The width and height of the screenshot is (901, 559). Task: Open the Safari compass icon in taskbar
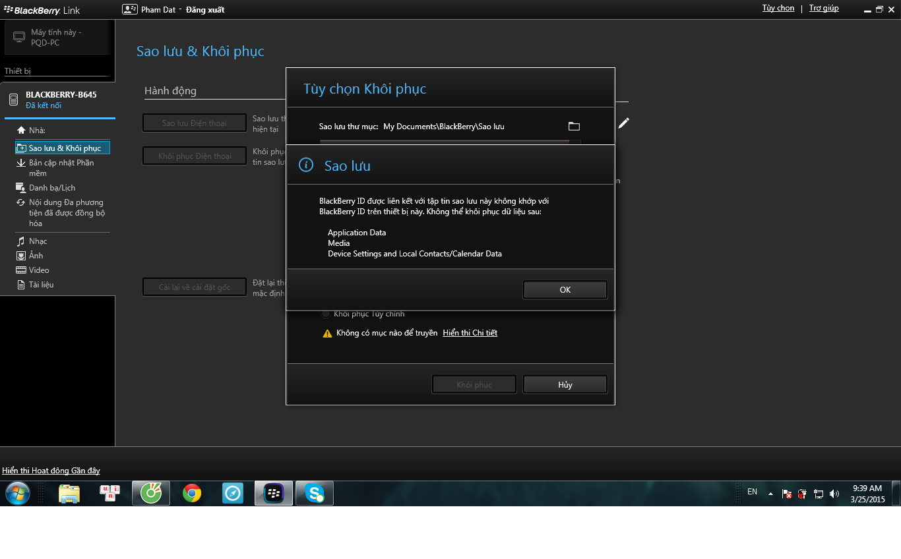[x=233, y=493]
